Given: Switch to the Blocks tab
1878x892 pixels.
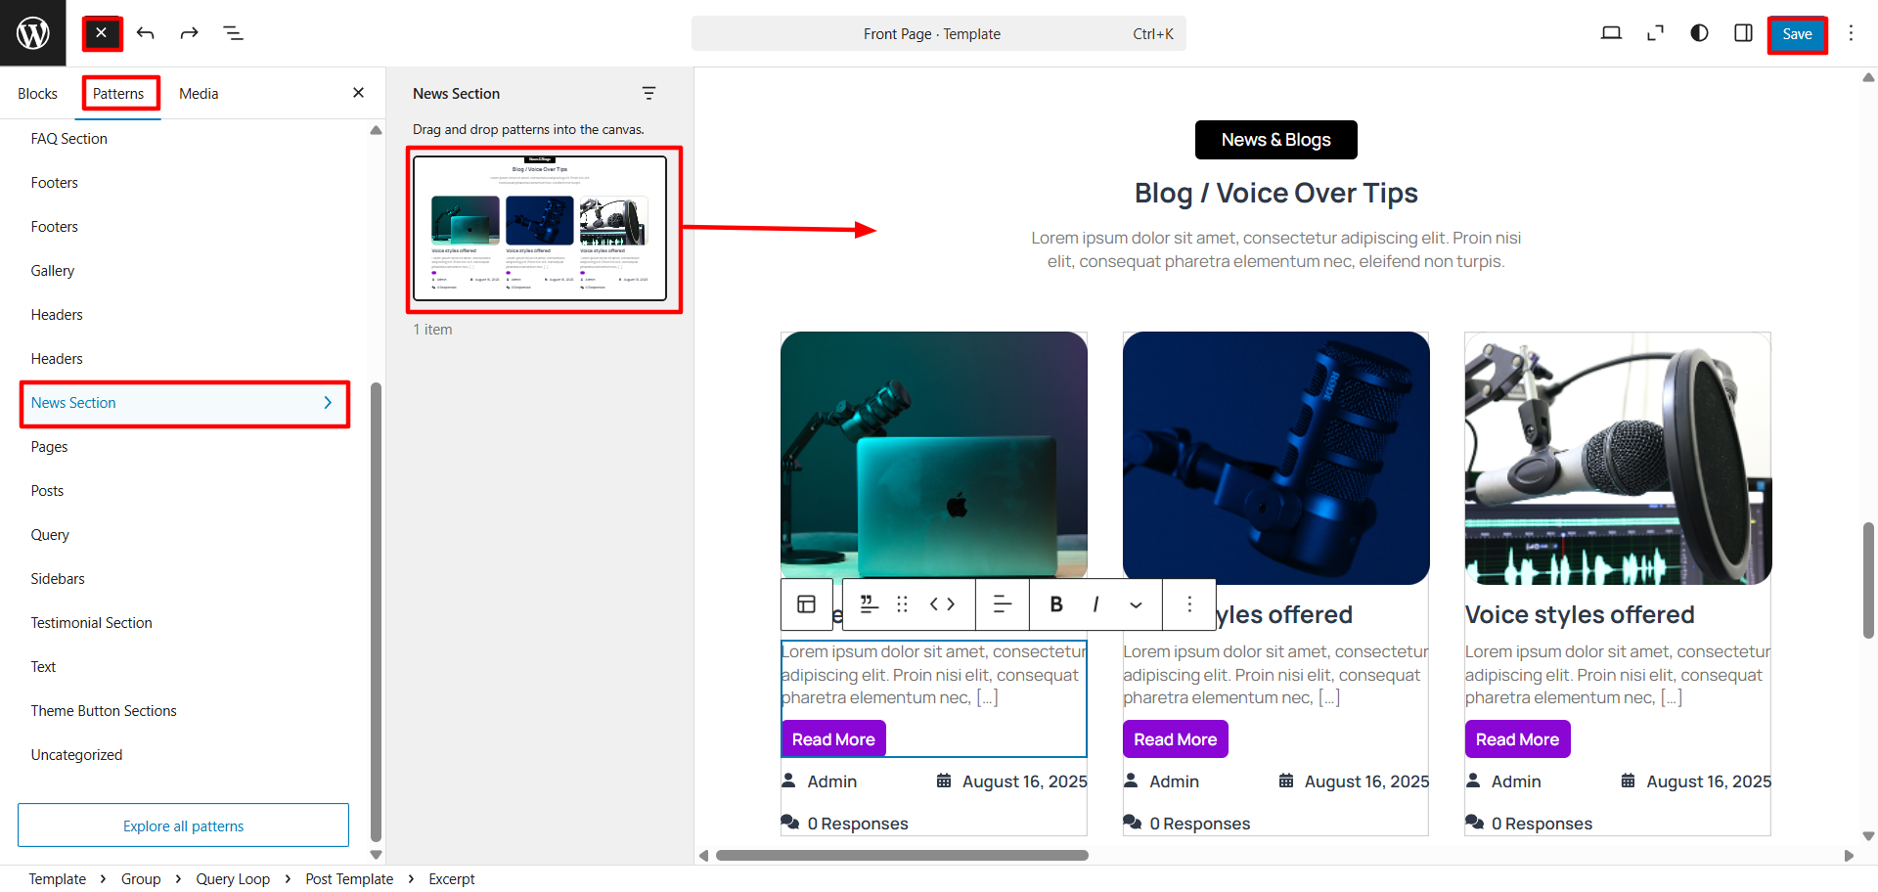Looking at the screenshot, I should (x=37, y=94).
